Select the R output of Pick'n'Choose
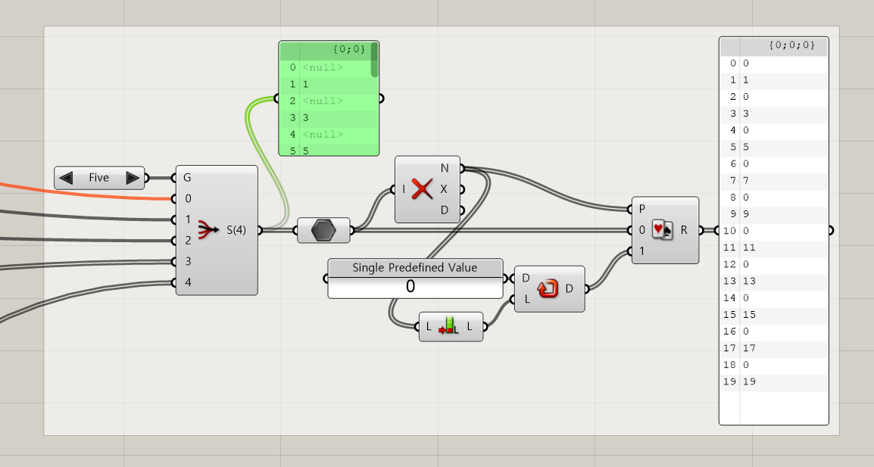The height and width of the screenshot is (467, 874). pos(684,229)
